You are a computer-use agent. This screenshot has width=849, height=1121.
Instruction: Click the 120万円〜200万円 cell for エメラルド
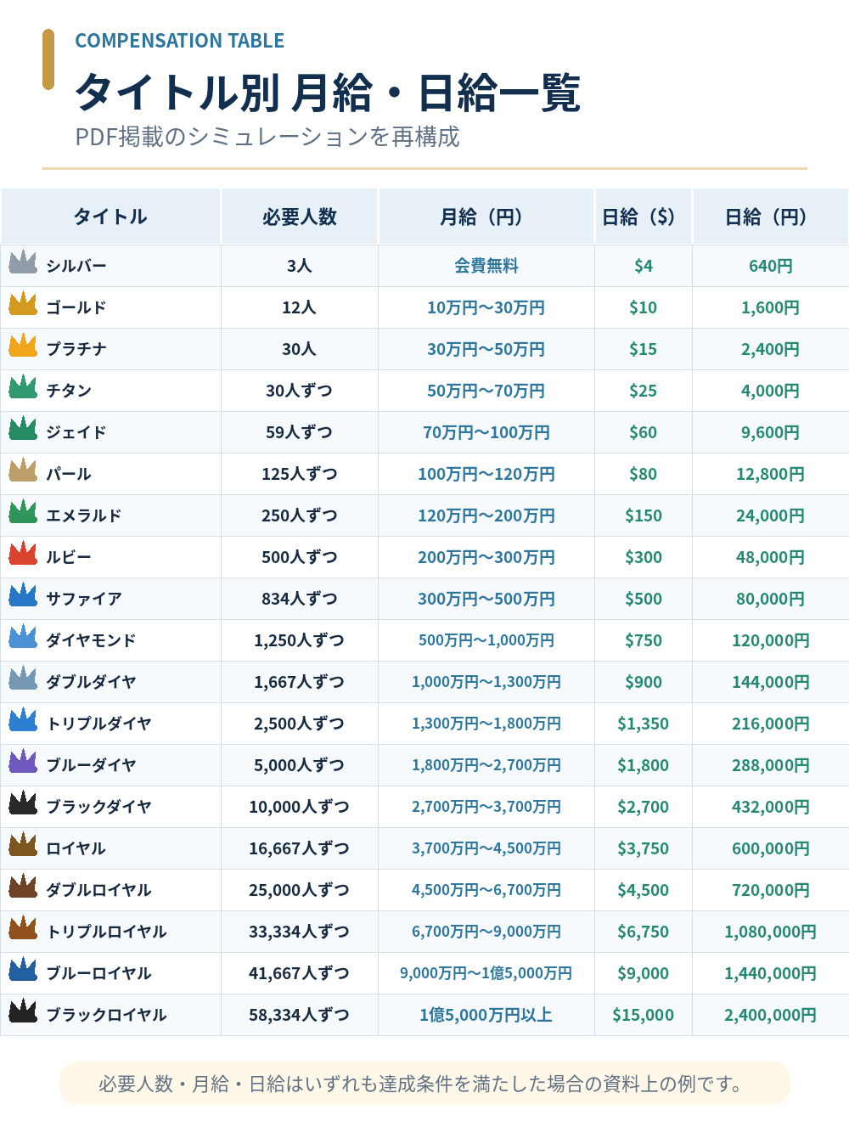pyautogui.click(x=486, y=515)
